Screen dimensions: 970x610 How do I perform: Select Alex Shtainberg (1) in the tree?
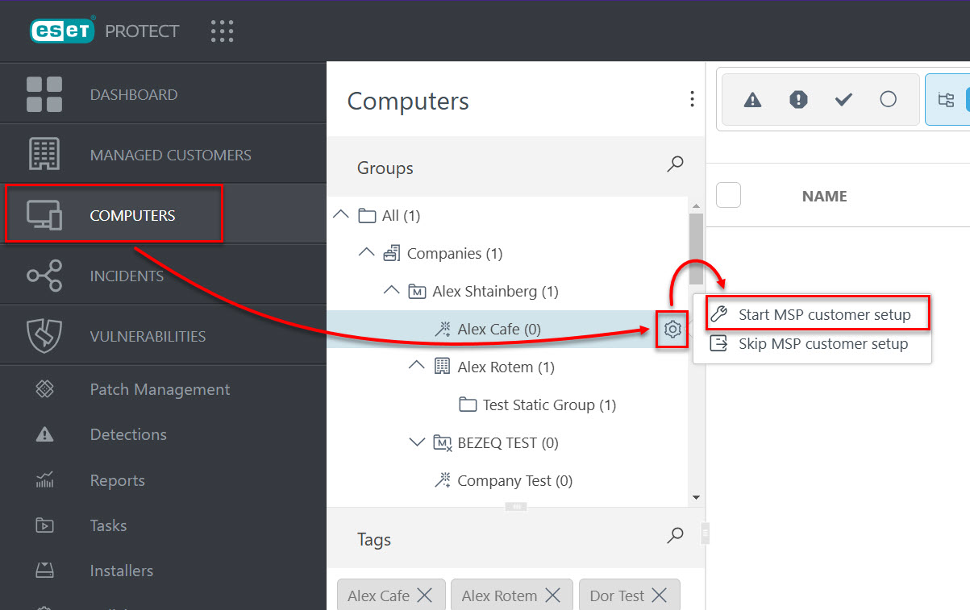[x=495, y=291]
